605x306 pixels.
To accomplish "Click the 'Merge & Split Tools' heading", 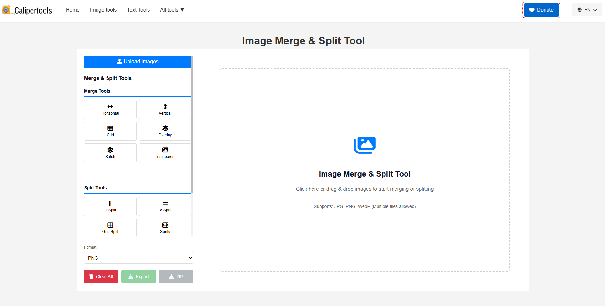I will click(108, 78).
